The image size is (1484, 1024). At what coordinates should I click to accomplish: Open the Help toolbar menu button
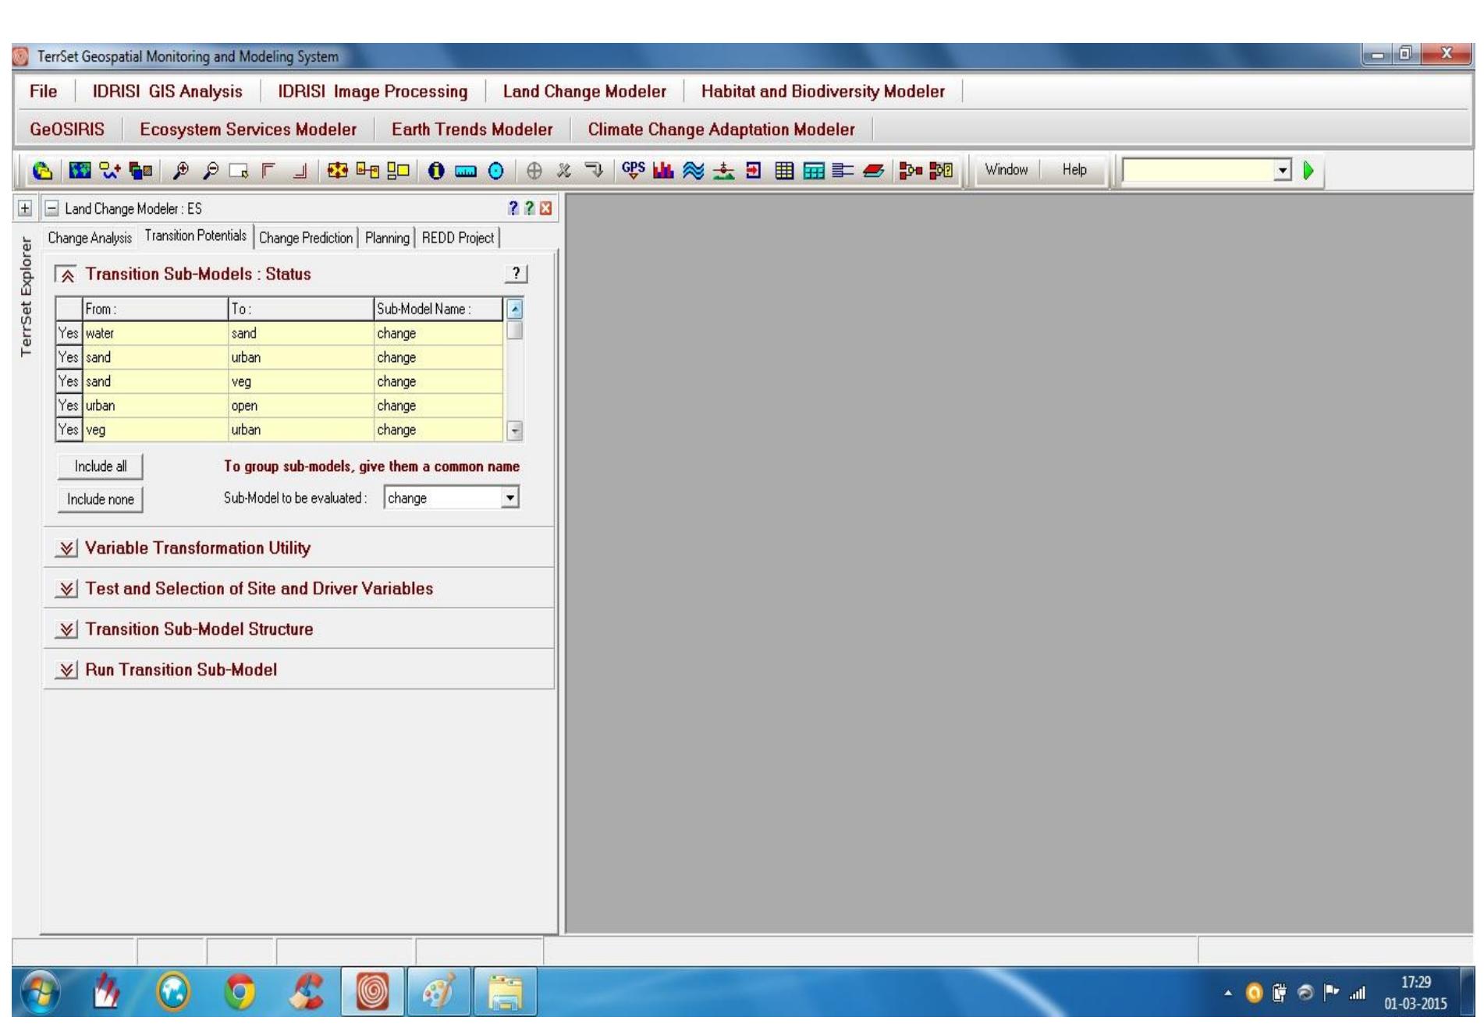(x=1074, y=170)
